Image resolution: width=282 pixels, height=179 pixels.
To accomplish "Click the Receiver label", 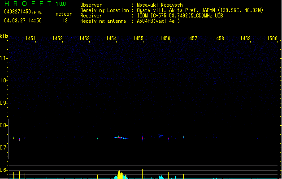I will pos(91,16).
